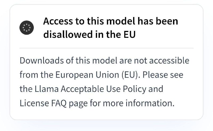Click the "not accessible" phrase
This screenshot has height=131, width=213.
162,61
